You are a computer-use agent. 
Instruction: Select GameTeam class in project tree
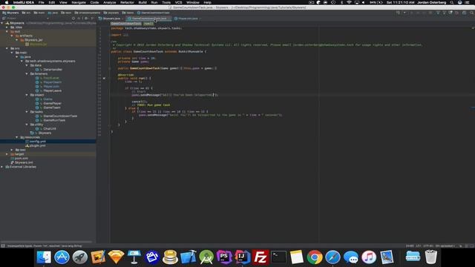pyautogui.click(x=52, y=108)
